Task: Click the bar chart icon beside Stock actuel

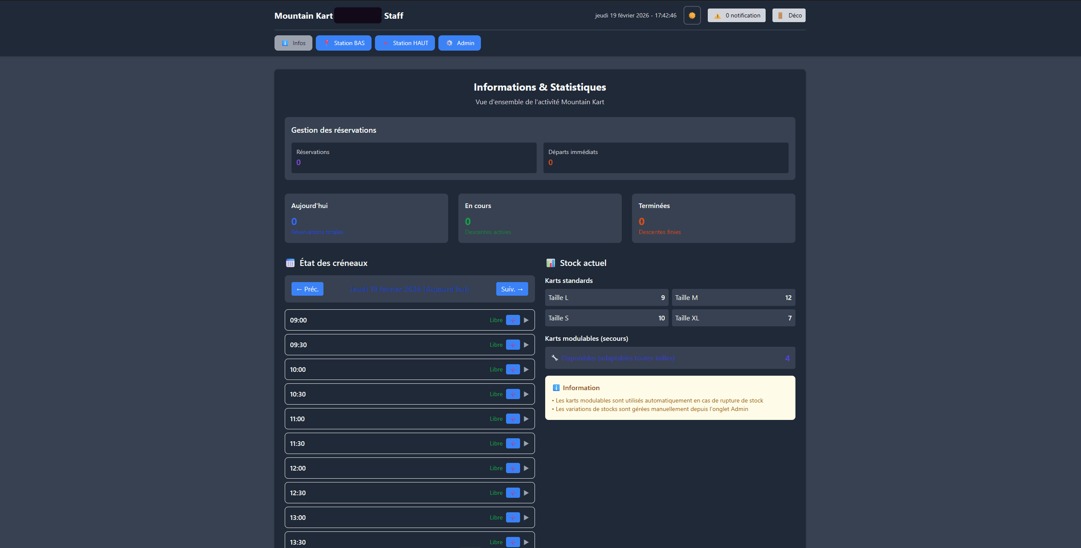Action: 551,263
